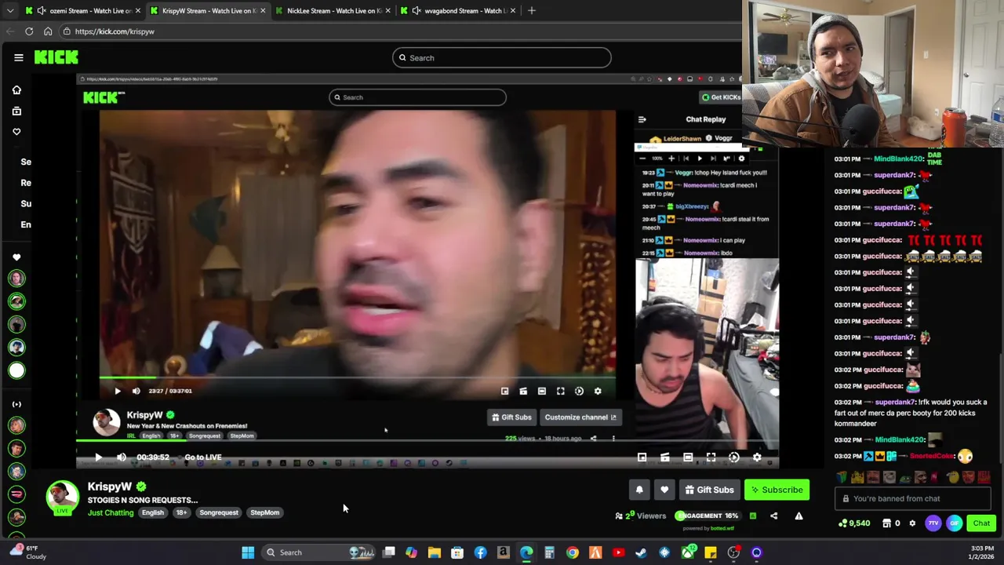Click the English language tag
The height and width of the screenshot is (565, 1004).
pyautogui.click(x=153, y=512)
